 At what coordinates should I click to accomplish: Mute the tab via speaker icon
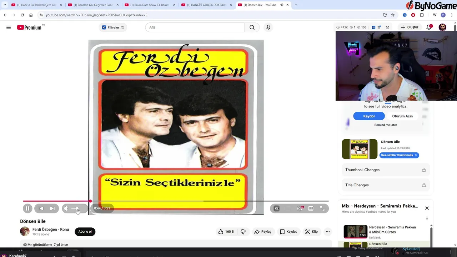point(282,5)
